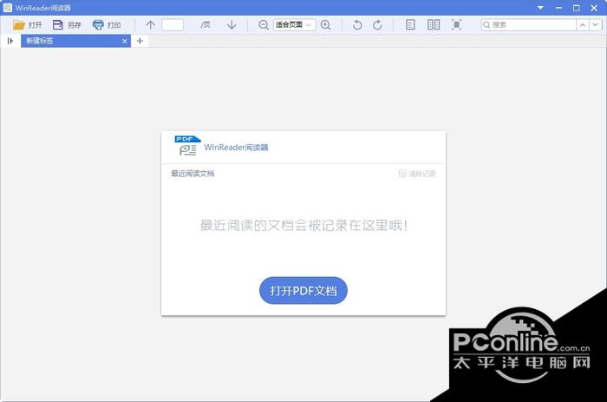The image size is (607, 402).
Task: Expand the sidebar panel toggle
Action: [10, 41]
